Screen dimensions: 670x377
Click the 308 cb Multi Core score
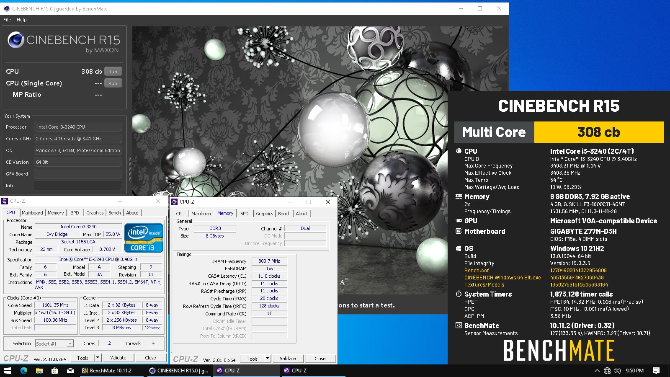tap(599, 132)
